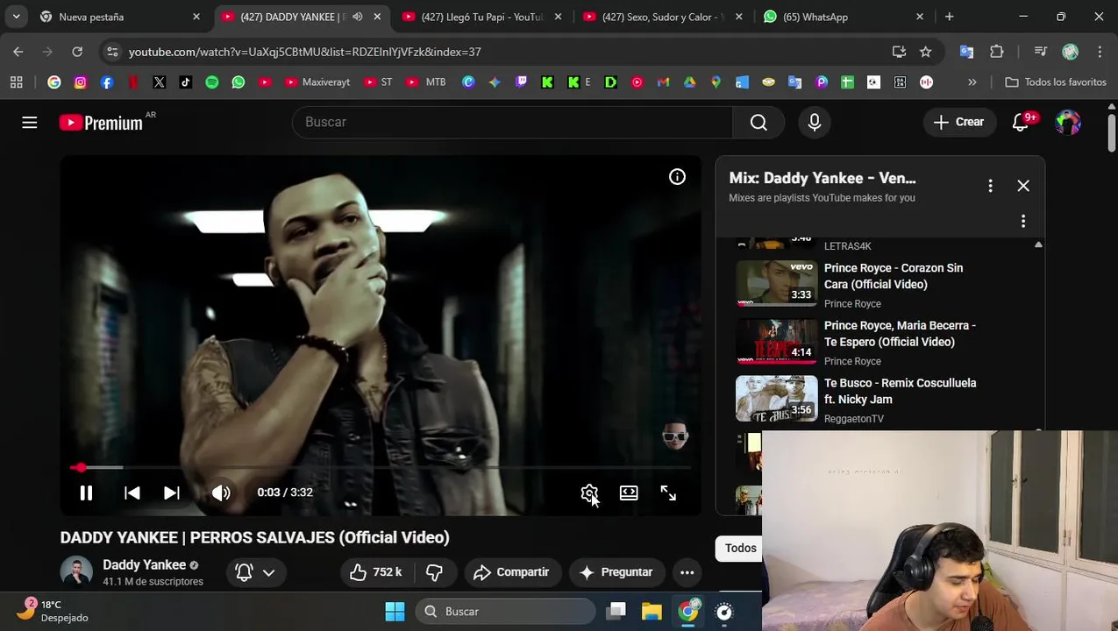Expand the hidden bookmarks chevron
This screenshot has height=631, width=1118.
(x=972, y=82)
